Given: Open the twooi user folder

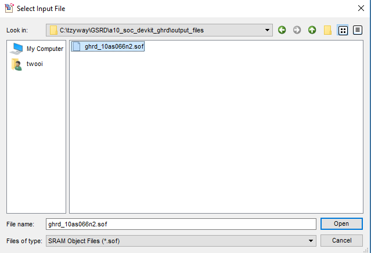Looking at the screenshot, I should tap(27, 64).
